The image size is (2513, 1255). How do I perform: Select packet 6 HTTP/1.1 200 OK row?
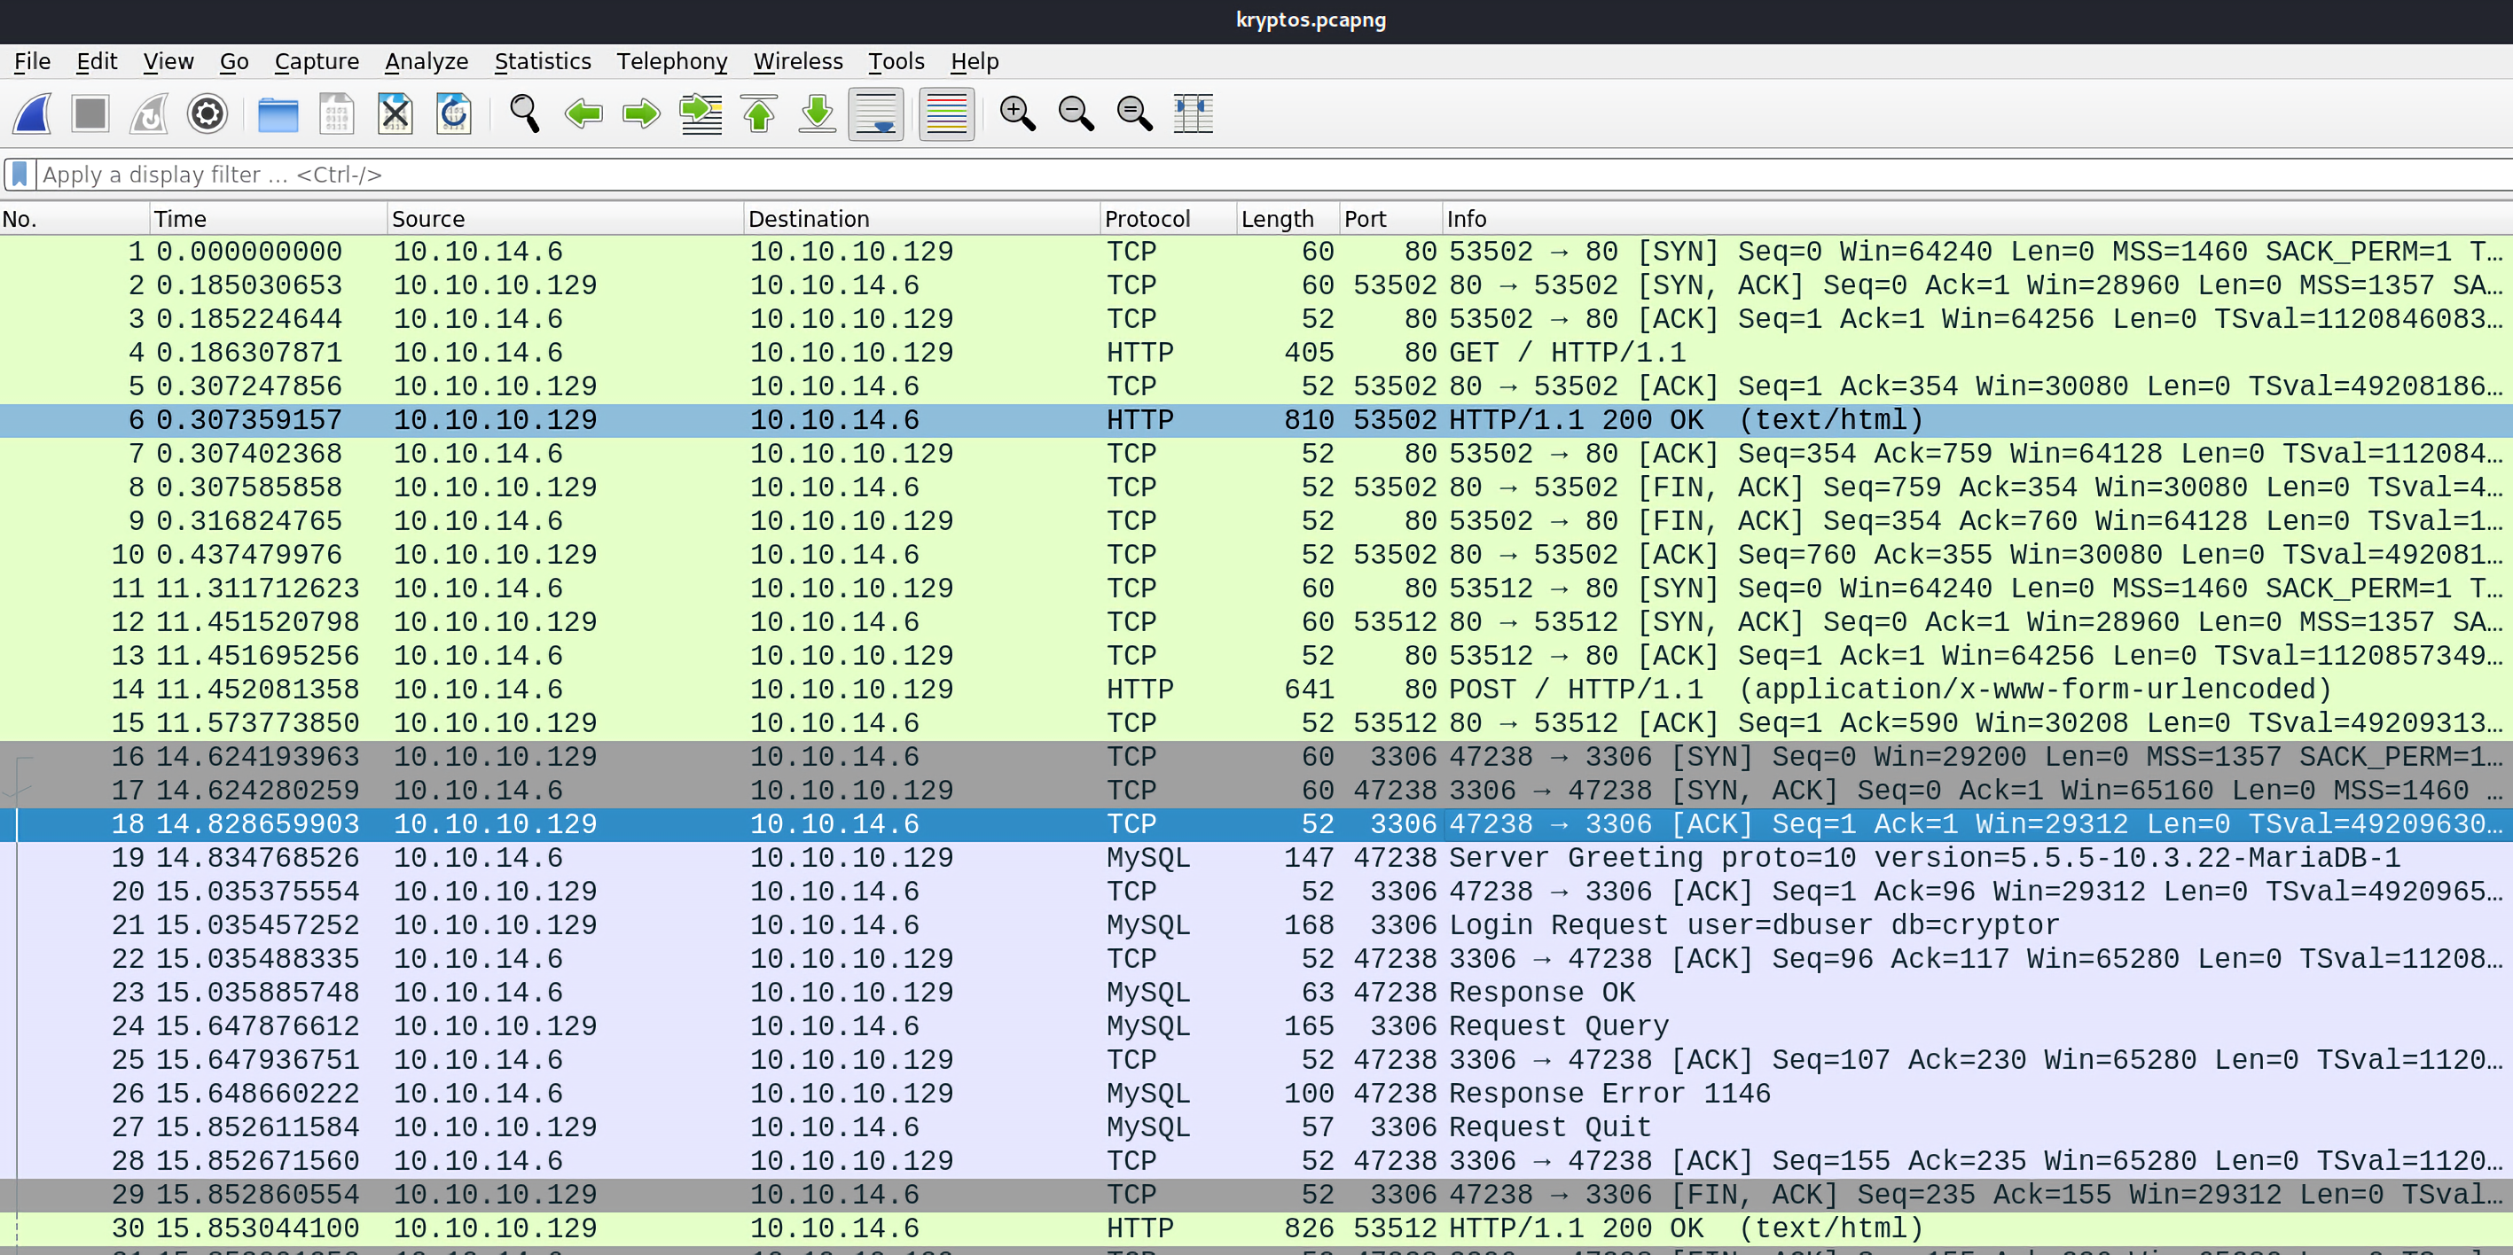1256,420
